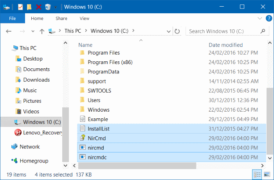
Task: Click the NirCmd help file icon
Action: [x=83, y=138]
